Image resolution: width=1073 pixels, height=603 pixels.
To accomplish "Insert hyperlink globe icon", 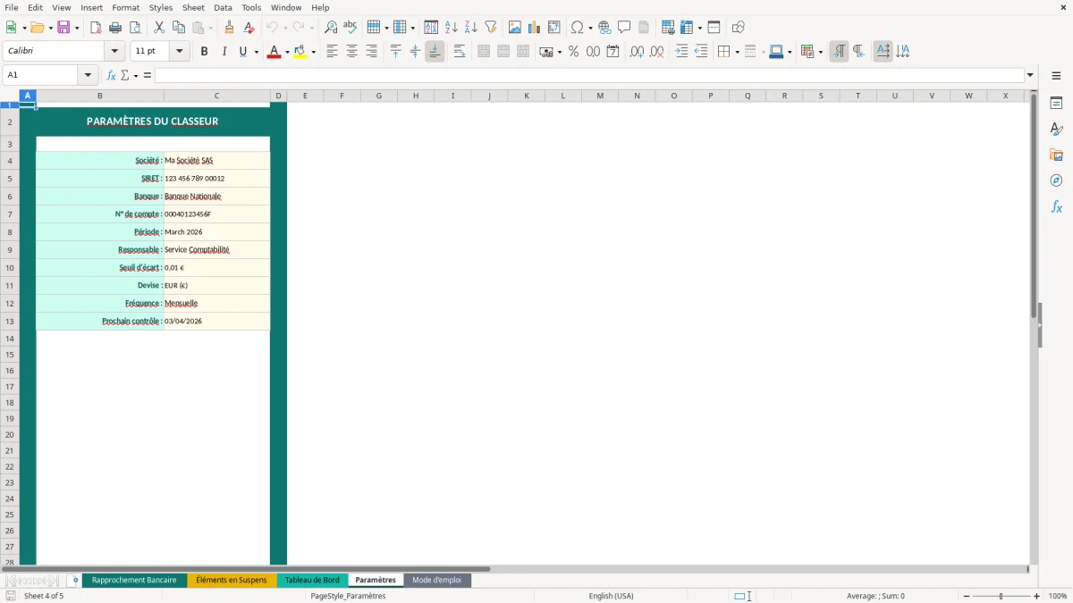I will tap(604, 28).
